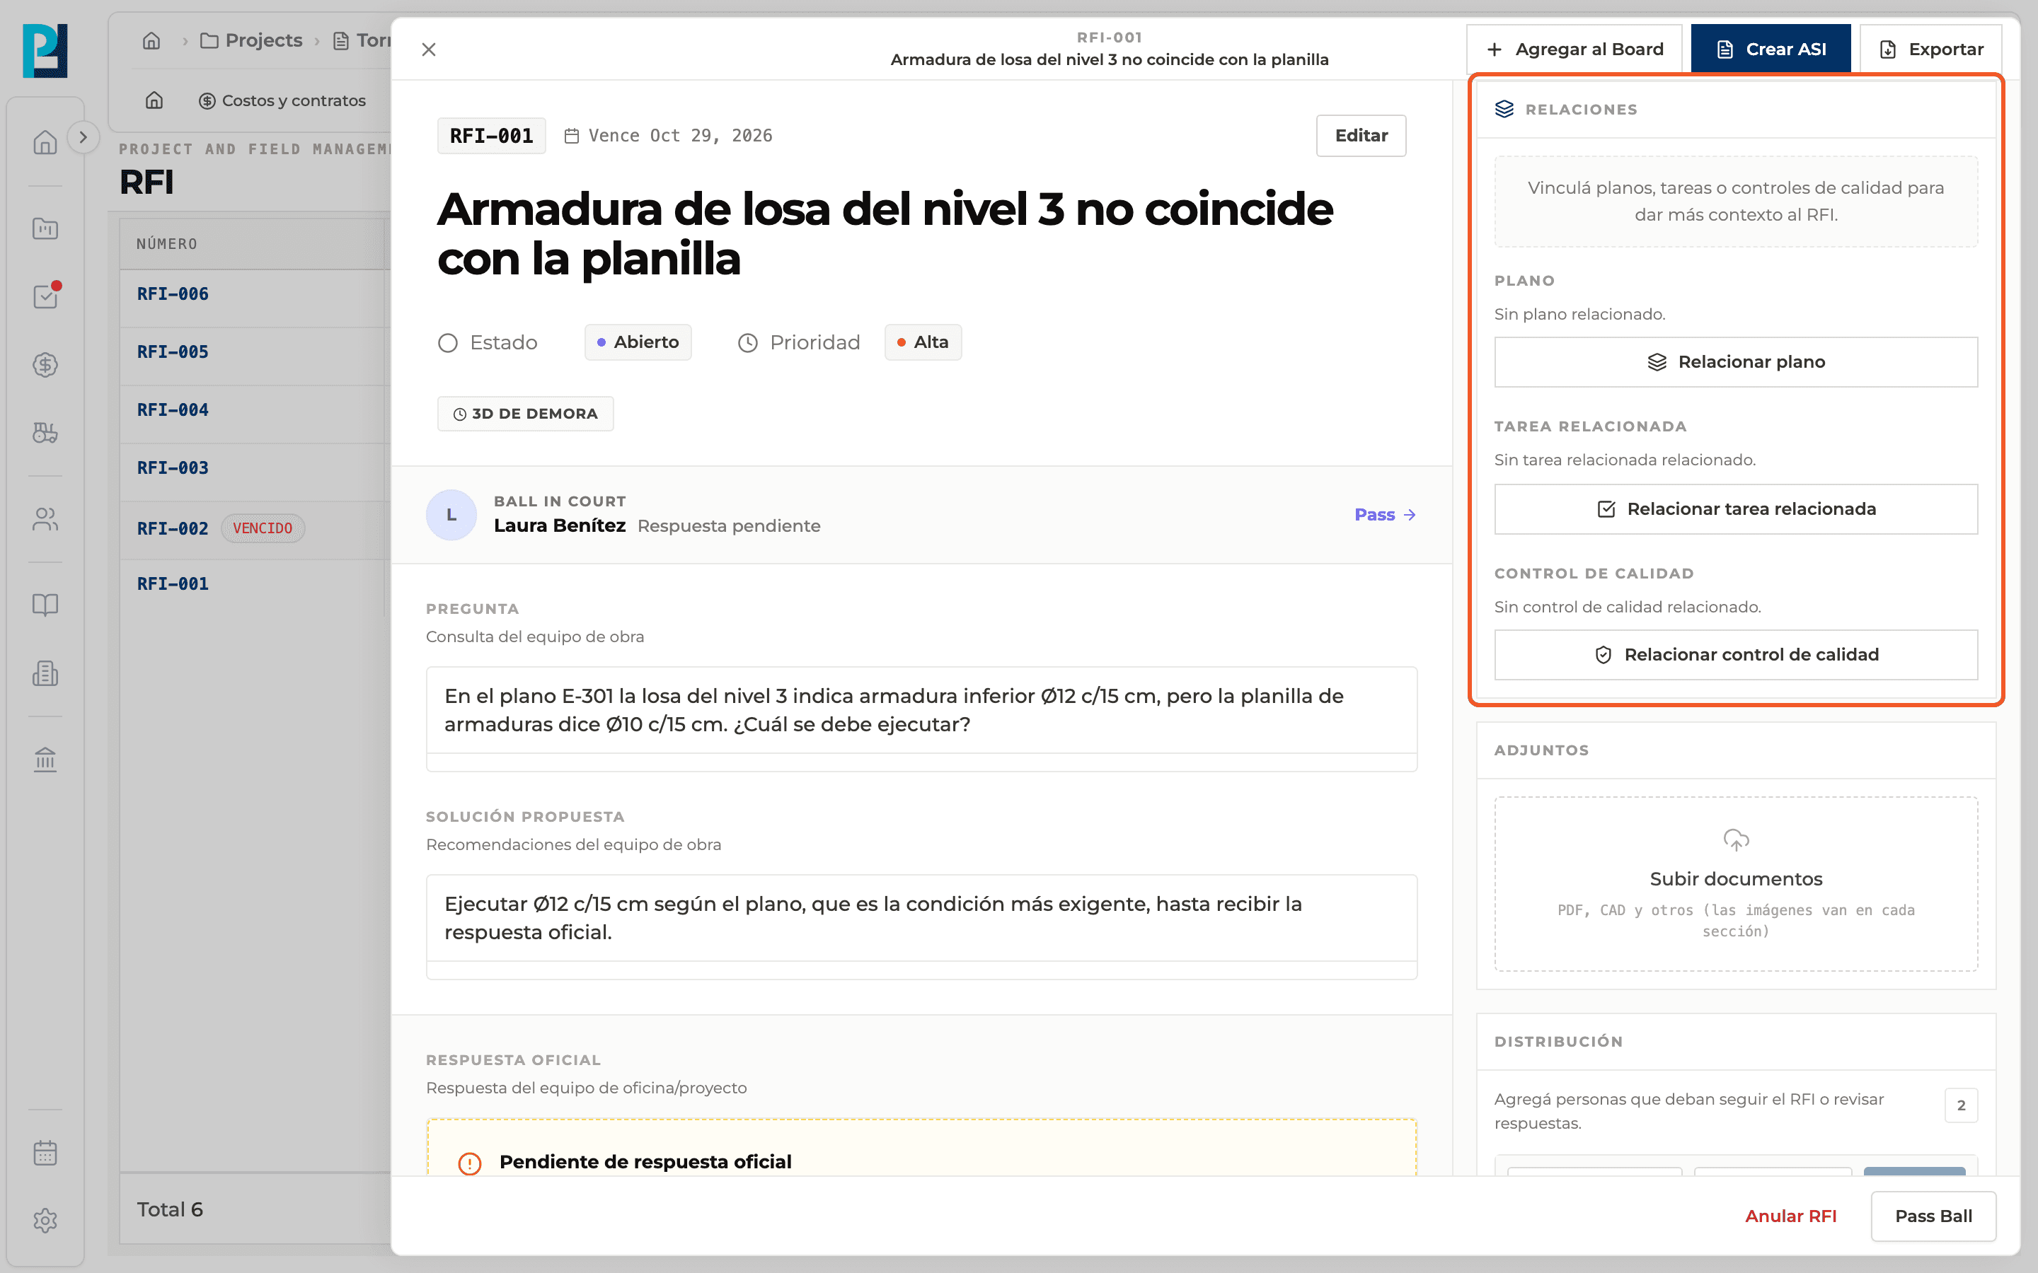This screenshot has width=2038, height=1273.
Task: Click the 3D DE DEMORA badge
Action: (x=526, y=414)
